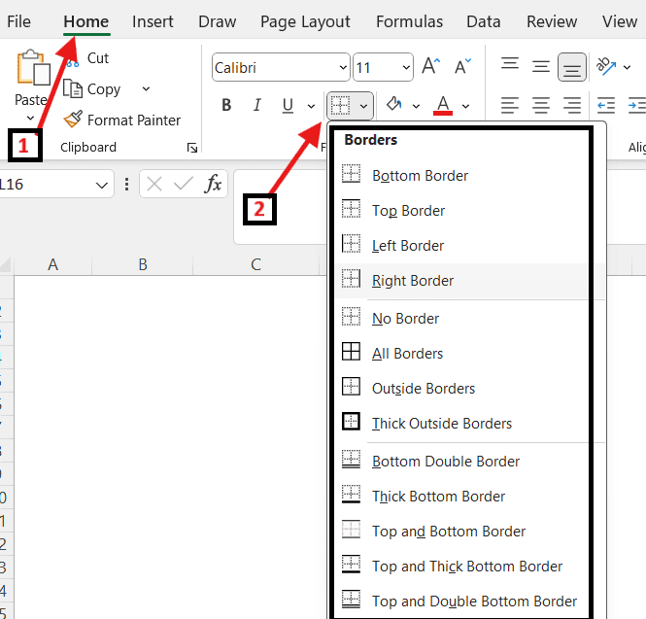Viewport: 646px width, 619px height.
Task: Toggle Underline formatting
Action: tap(288, 105)
